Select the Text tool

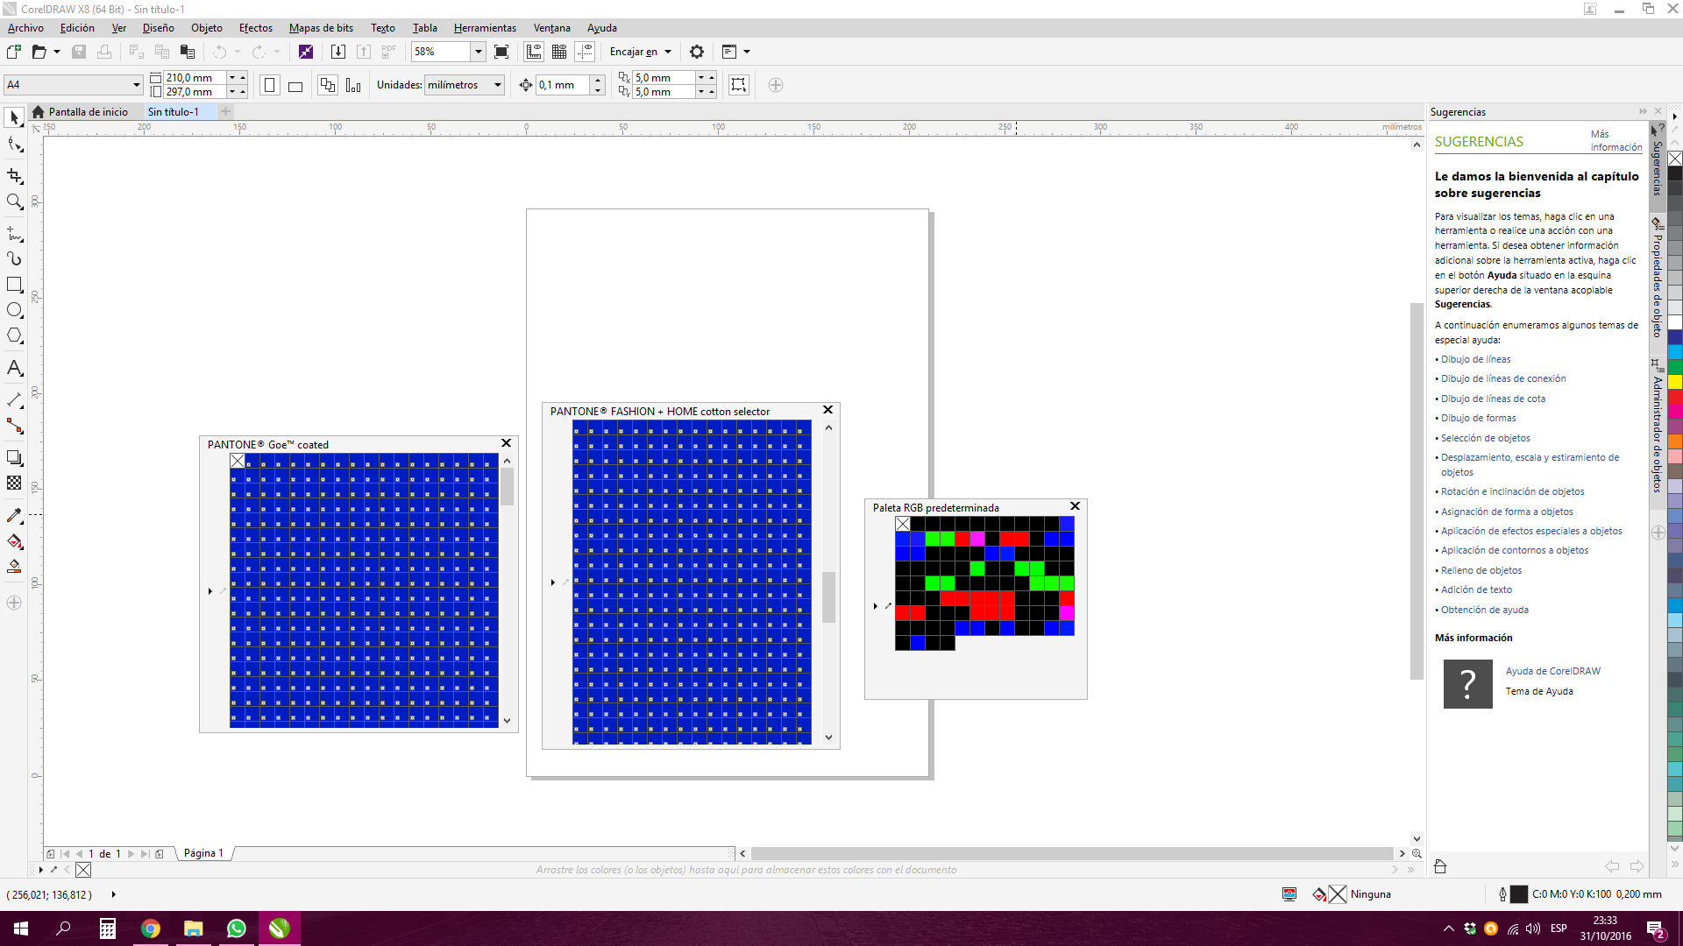pos(14,368)
